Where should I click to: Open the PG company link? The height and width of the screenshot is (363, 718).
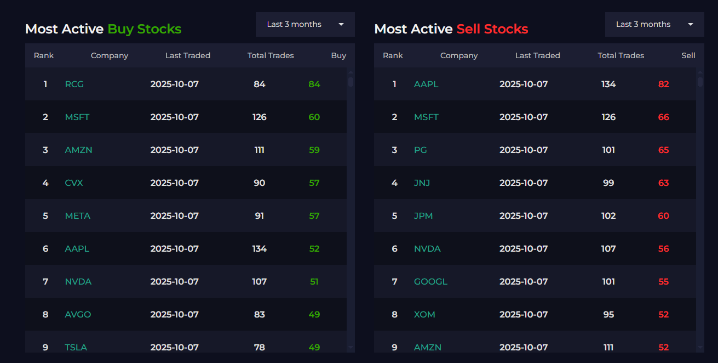click(421, 150)
